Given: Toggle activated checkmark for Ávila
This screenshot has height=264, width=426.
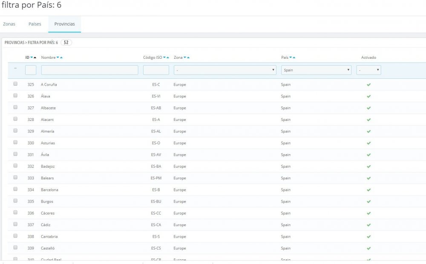Looking at the screenshot, I should click(368, 155).
